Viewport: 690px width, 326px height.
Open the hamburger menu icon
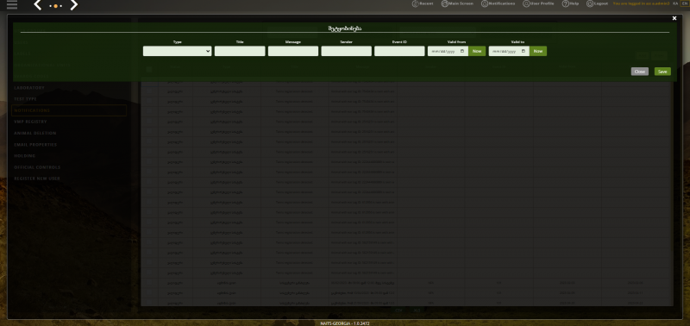point(12,4)
